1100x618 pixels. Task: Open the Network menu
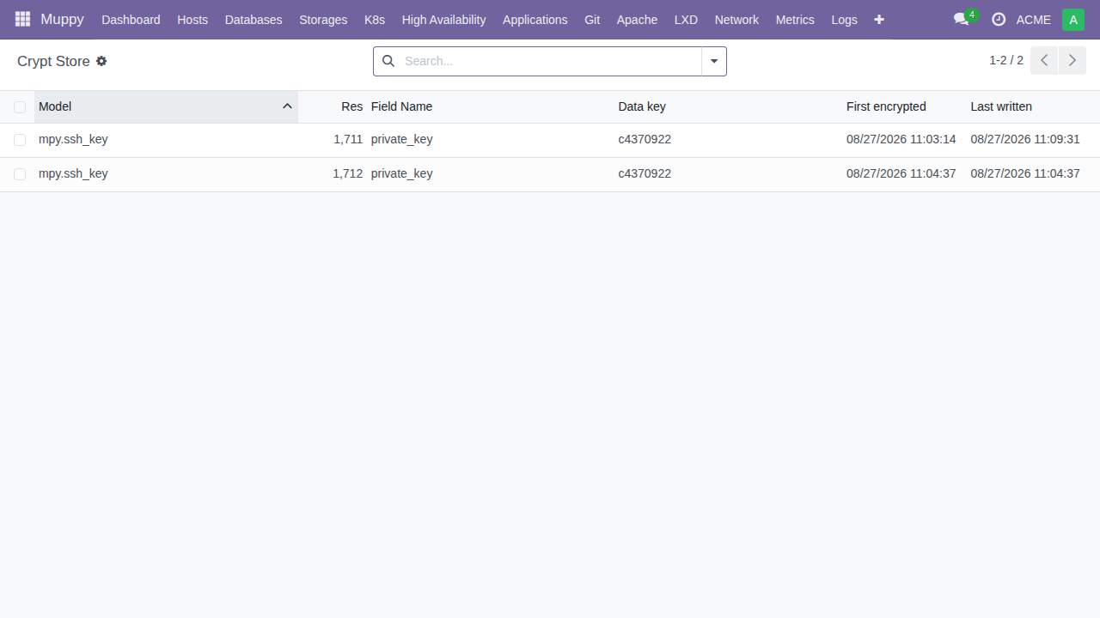click(x=736, y=19)
